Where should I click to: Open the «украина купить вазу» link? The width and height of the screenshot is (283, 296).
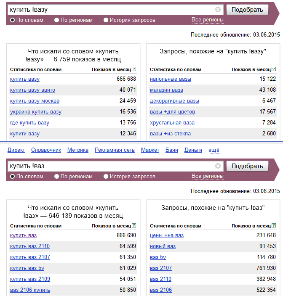point(36,112)
